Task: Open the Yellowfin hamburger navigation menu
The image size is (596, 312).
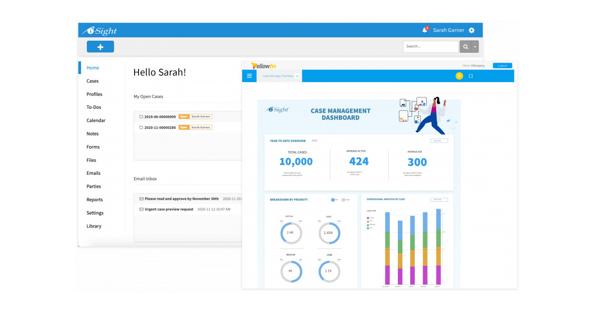Action: point(249,76)
